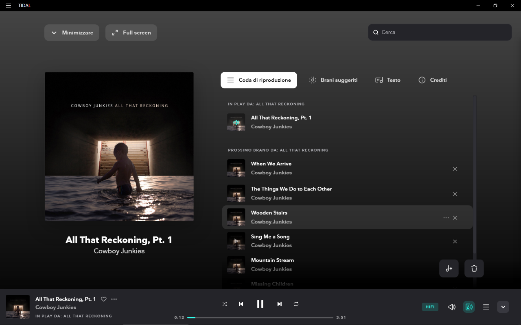Click the heart icon to favorite track
Image resolution: width=521 pixels, height=325 pixels.
coord(104,299)
